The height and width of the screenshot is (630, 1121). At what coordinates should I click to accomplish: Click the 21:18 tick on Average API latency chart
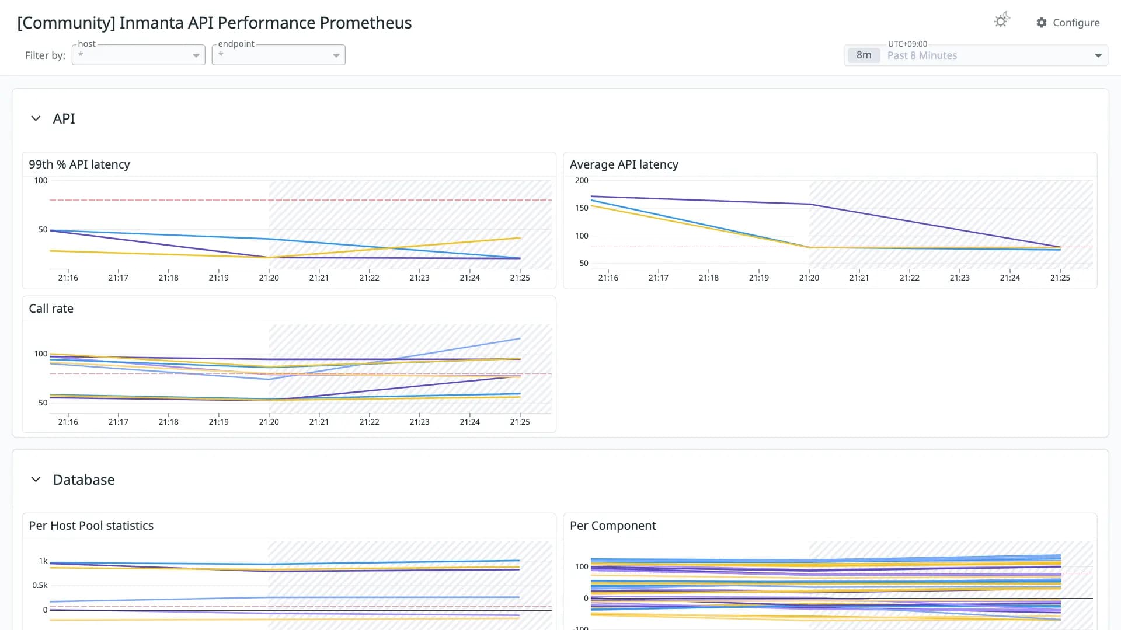pos(708,278)
